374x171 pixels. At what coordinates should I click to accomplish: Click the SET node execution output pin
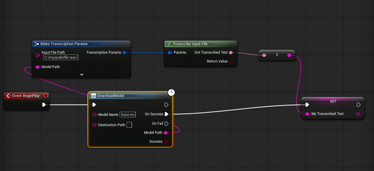click(x=358, y=105)
